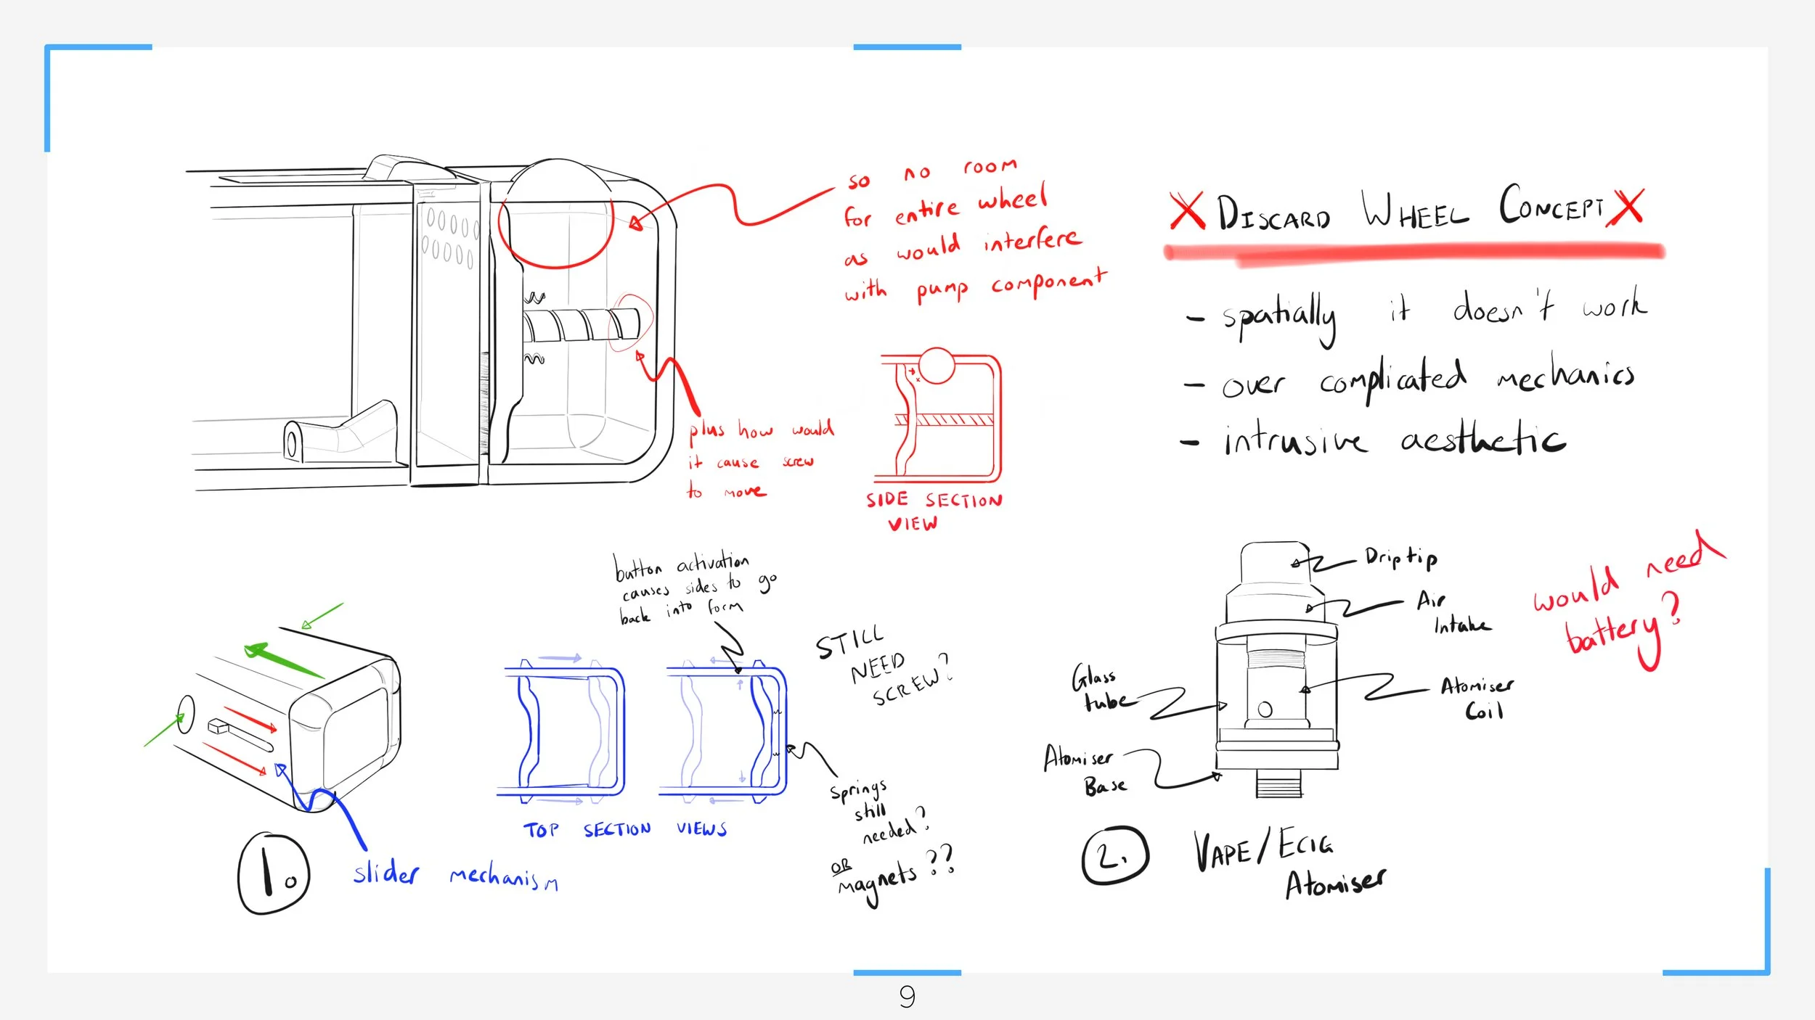Click the 'slider mechanism' blue text

[455, 875]
